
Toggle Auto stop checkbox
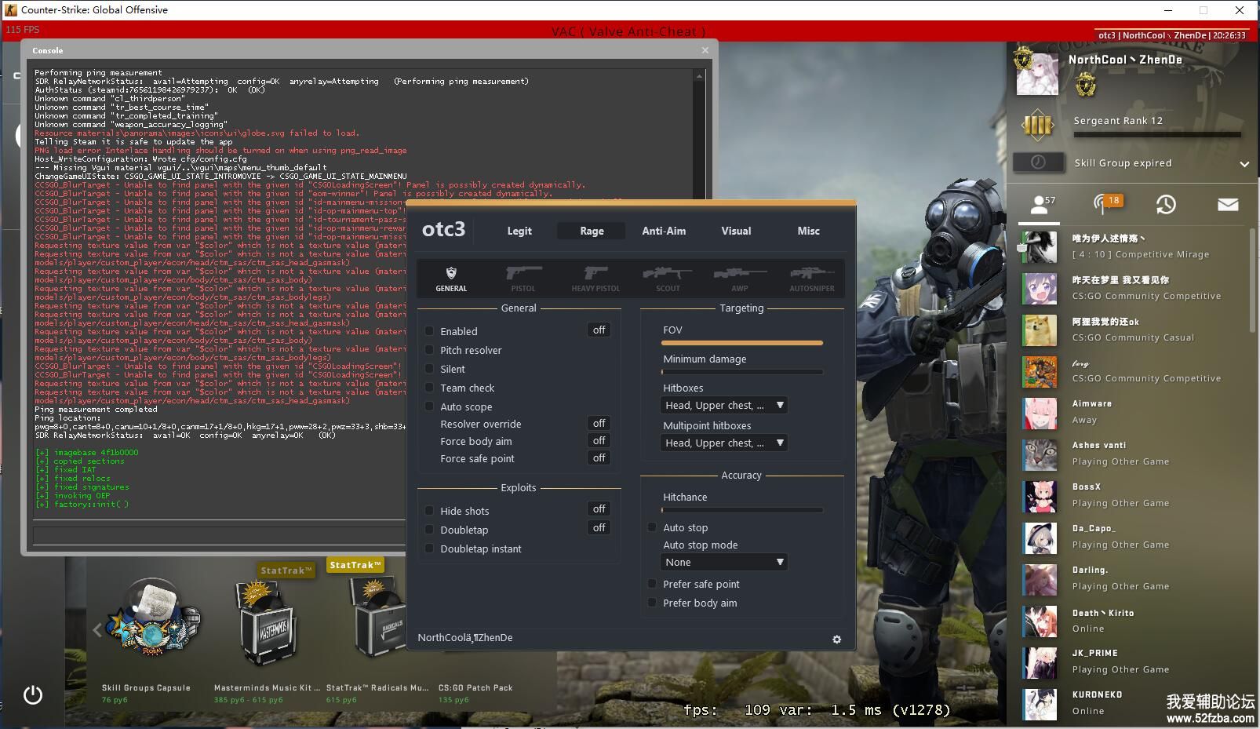[652, 527]
